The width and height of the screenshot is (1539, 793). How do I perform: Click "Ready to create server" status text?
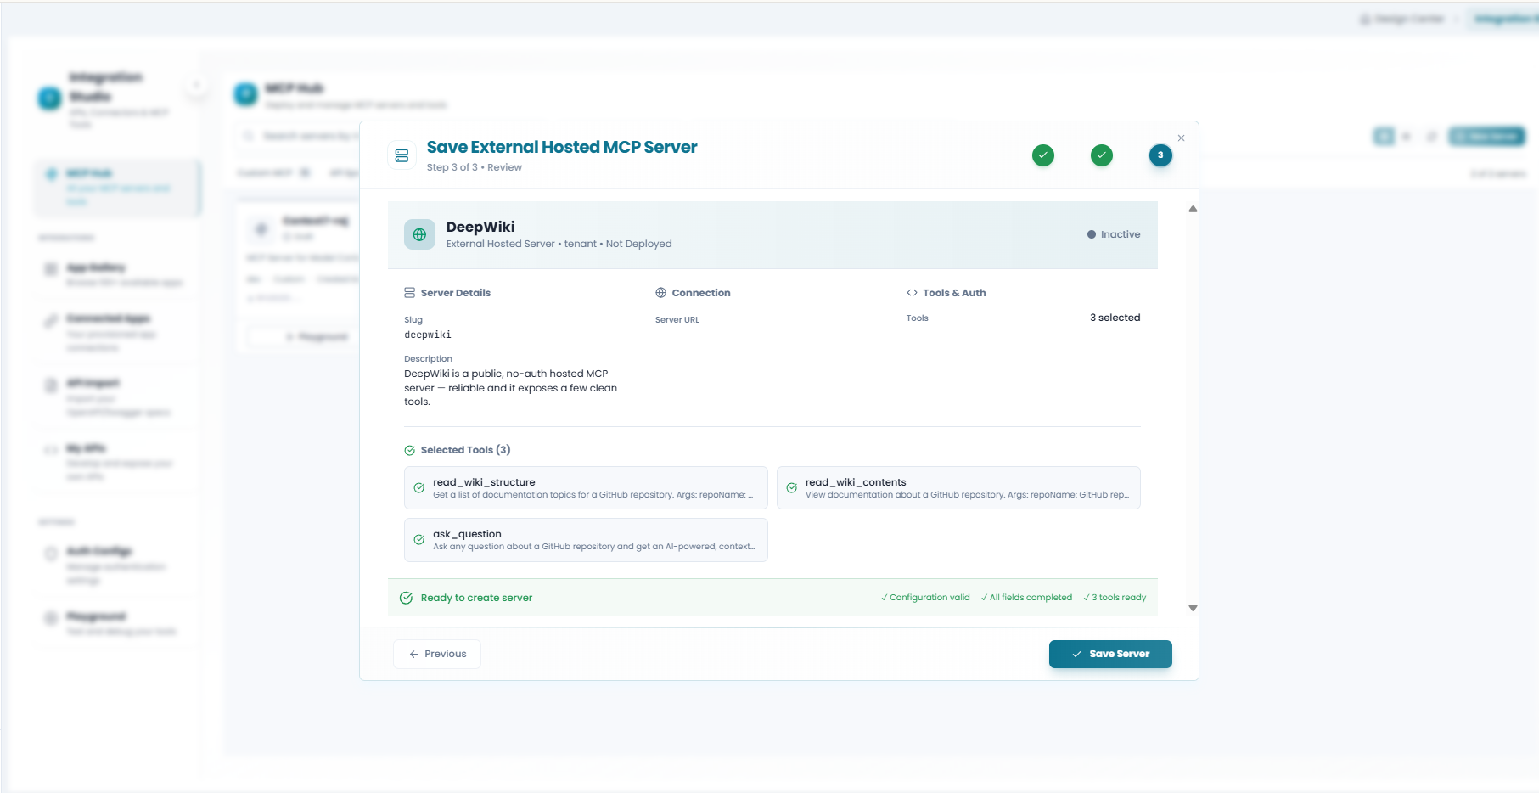[477, 598]
